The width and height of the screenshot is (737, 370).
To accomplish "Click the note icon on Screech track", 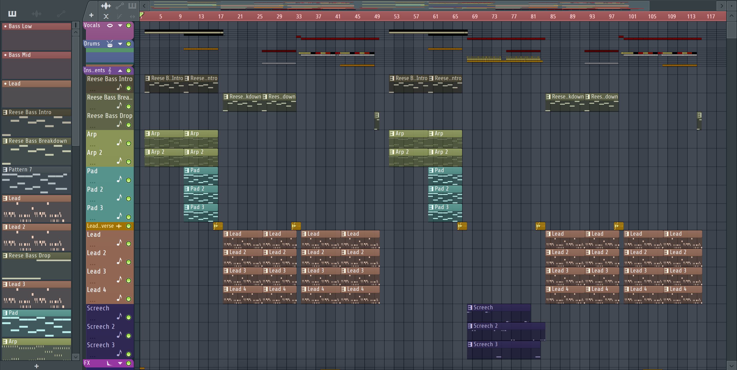I will 119,316.
